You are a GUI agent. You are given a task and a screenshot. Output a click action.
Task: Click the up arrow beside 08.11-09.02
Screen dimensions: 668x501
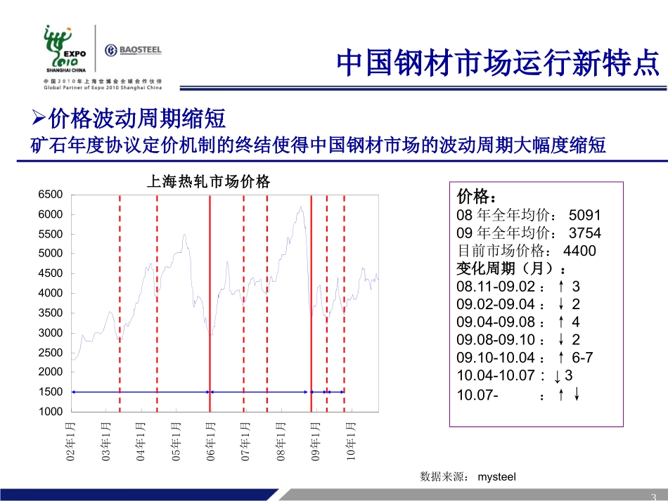(x=561, y=287)
